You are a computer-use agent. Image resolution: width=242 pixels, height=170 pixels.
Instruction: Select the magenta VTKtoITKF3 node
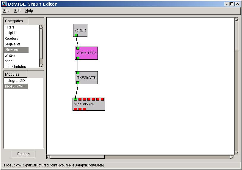point(87,53)
